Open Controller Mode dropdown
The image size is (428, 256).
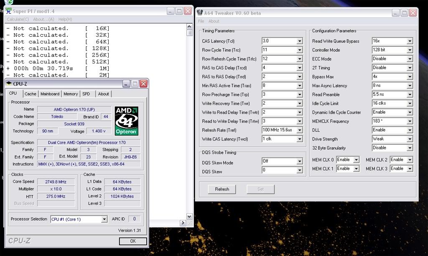(x=410, y=50)
